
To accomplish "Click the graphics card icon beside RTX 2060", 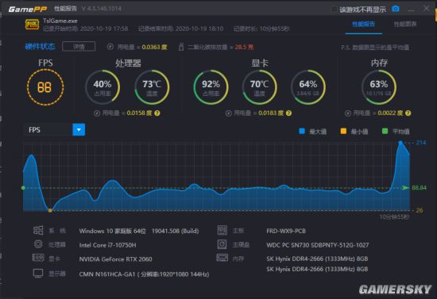I will [38, 258].
